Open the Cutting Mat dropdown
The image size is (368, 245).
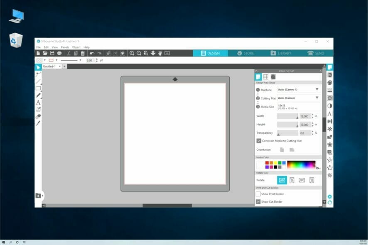(x=299, y=98)
